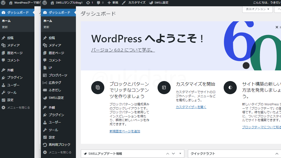Dismiss the welcome panel with X

coord(277,27)
